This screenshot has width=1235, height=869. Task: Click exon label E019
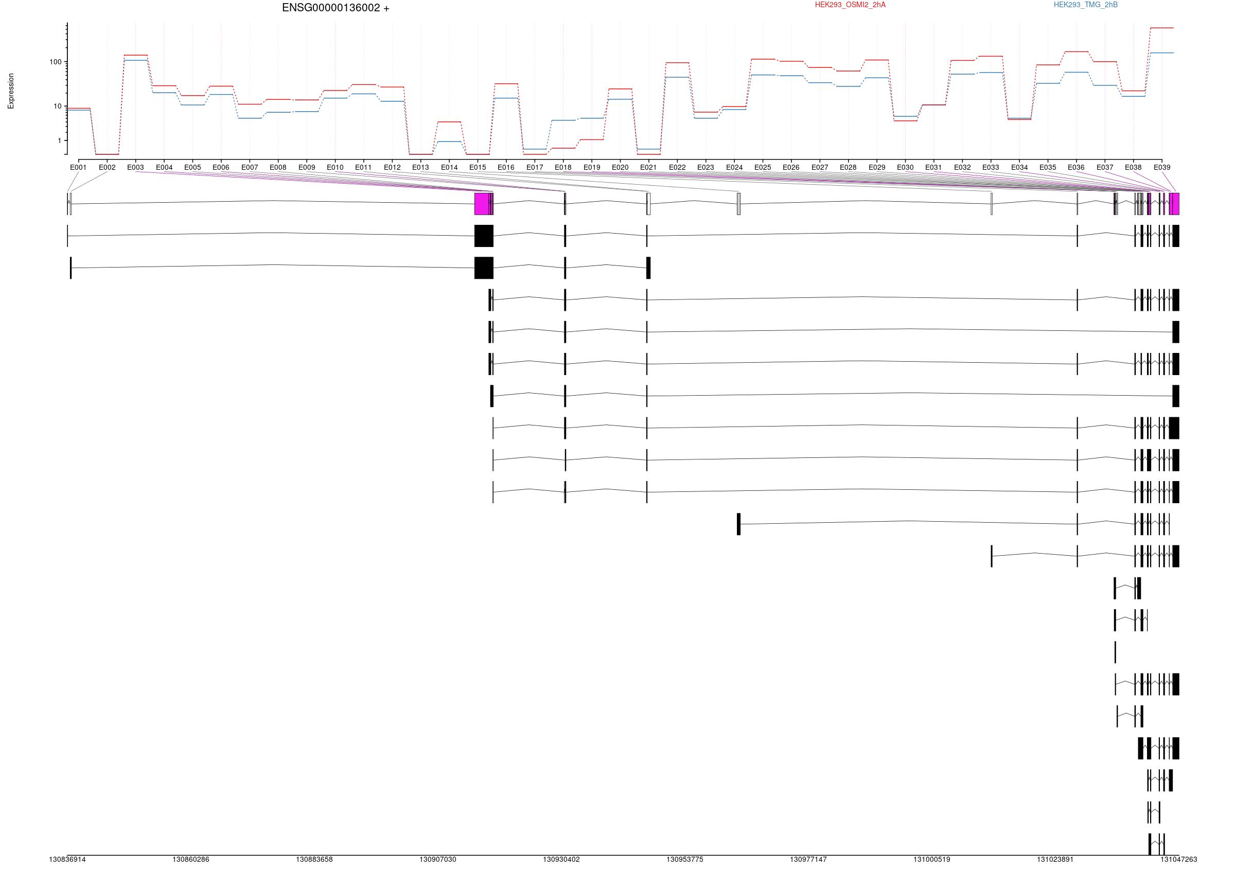pos(592,167)
